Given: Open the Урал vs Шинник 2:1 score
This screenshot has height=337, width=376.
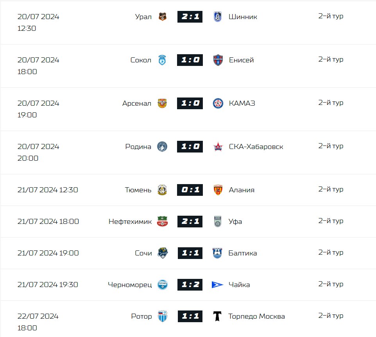Looking at the screenshot, I should coord(190,17).
